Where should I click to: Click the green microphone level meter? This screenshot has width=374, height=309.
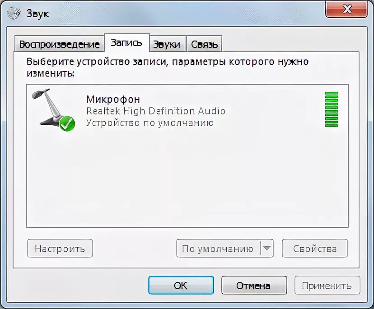tap(332, 109)
